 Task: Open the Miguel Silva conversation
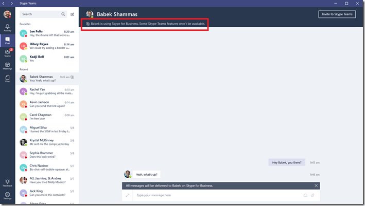point(47,129)
